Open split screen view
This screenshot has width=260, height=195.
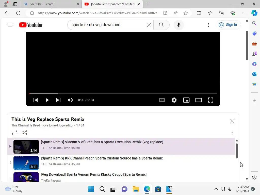tap(199, 13)
